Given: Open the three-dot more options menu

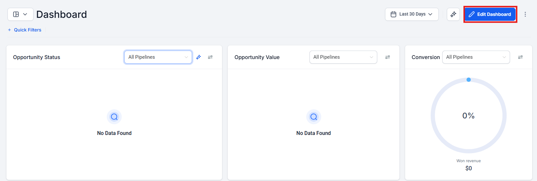Looking at the screenshot, I should click(525, 14).
